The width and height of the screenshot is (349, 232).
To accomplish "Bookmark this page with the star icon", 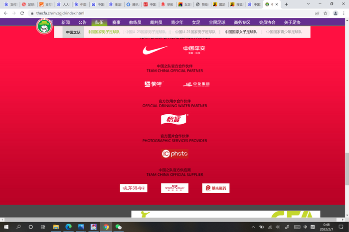I will pos(325,13).
